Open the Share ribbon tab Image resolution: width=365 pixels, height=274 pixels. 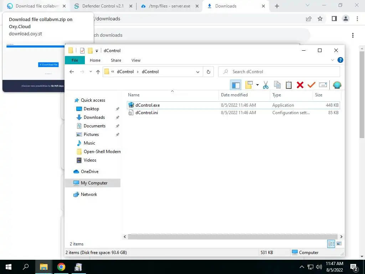tap(116, 60)
